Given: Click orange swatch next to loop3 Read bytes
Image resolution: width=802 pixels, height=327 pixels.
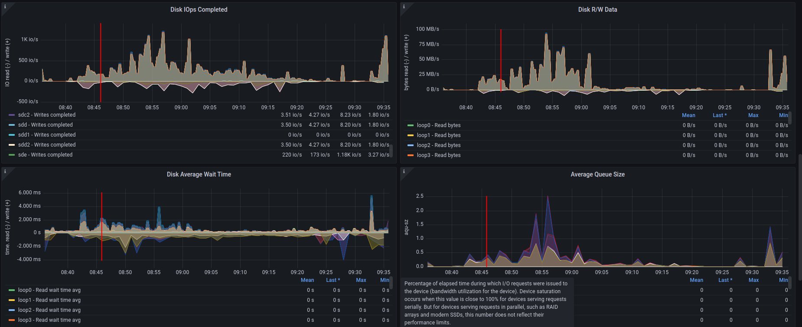Looking at the screenshot, I should click(411, 155).
